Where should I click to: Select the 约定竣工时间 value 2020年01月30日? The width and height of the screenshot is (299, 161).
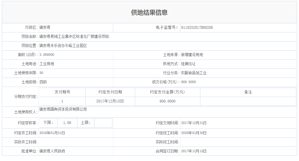[194, 133]
